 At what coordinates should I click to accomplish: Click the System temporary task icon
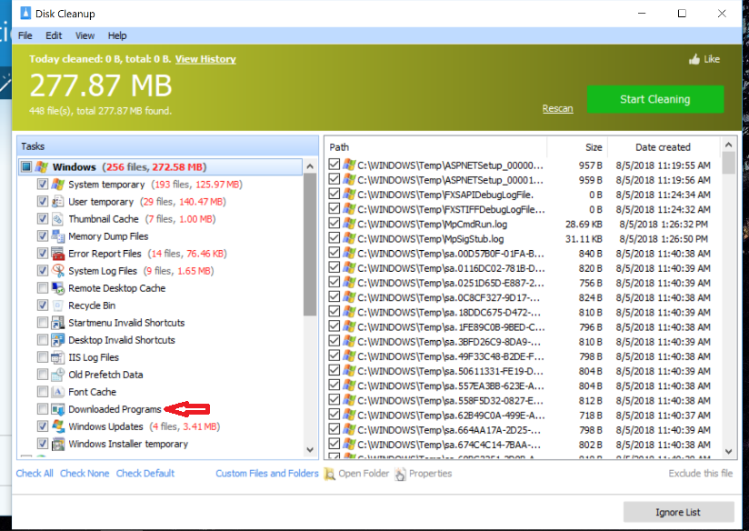tap(58, 185)
